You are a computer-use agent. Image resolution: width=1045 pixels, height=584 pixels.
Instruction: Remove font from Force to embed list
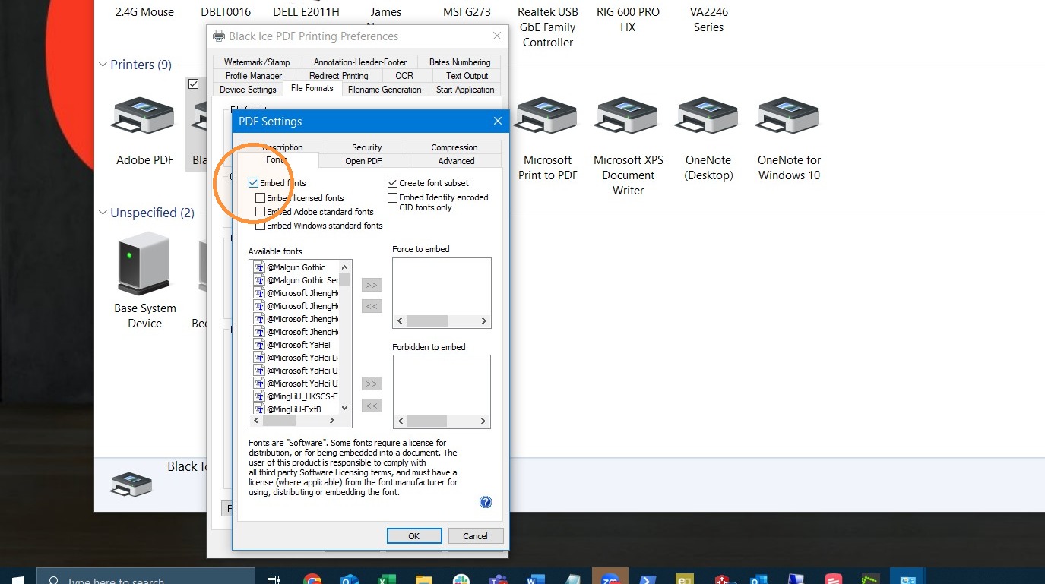tap(372, 307)
